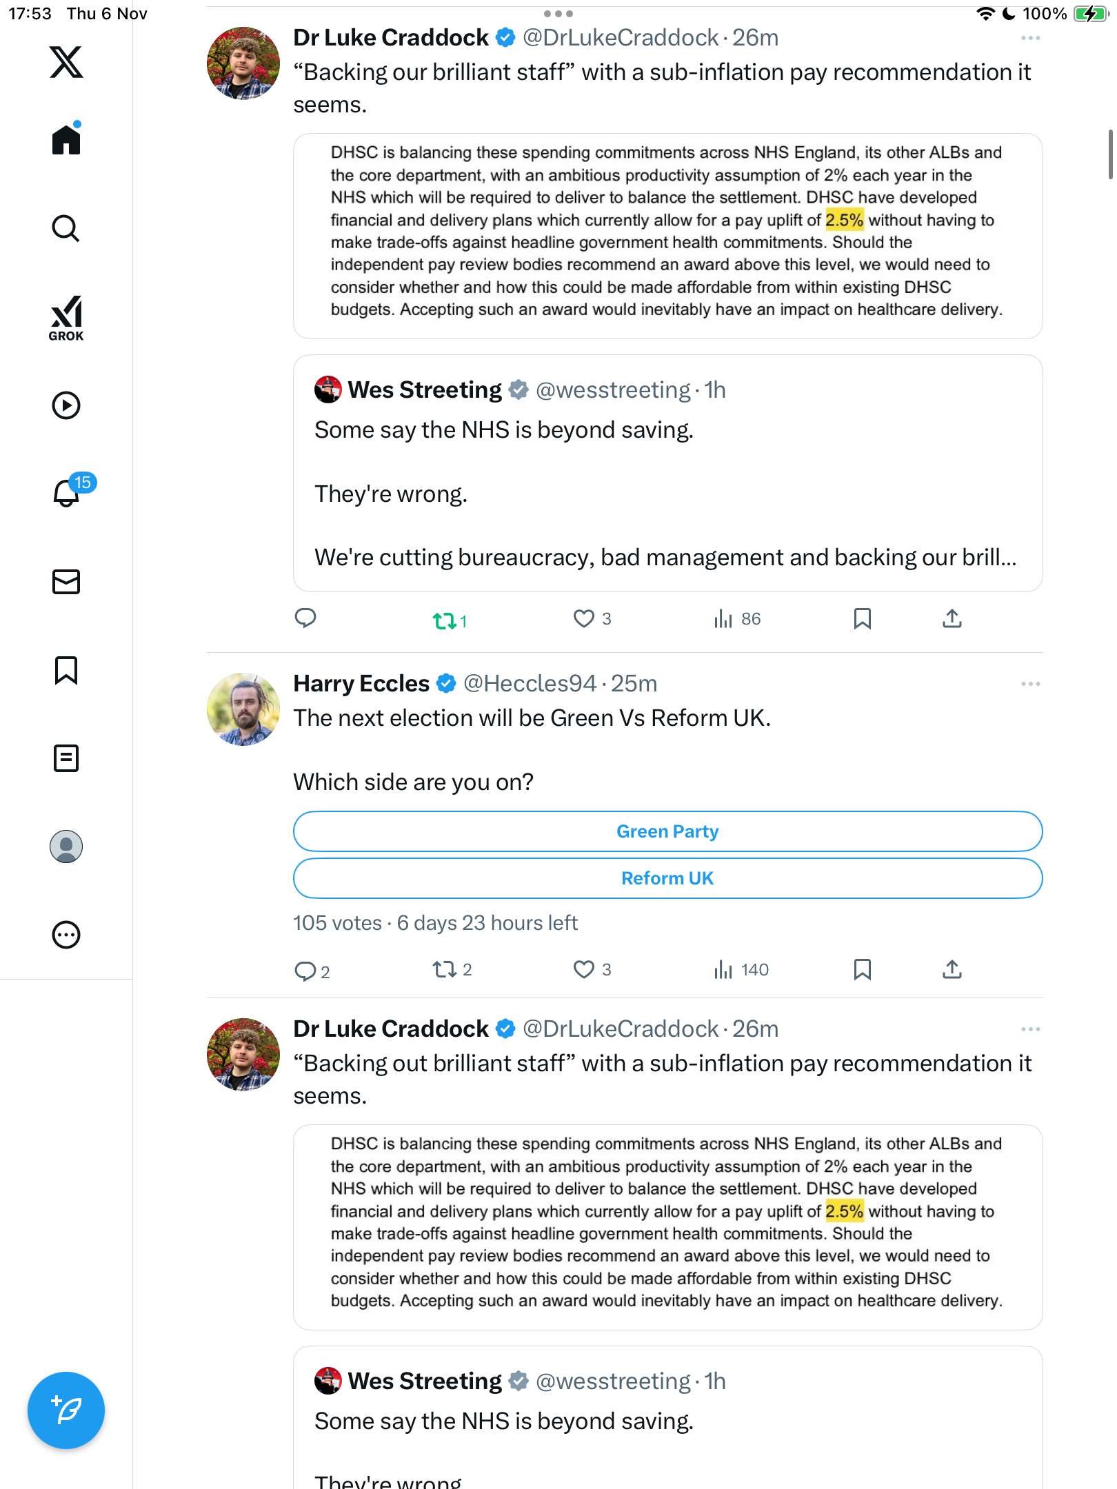Open your profile from the sidebar

point(66,847)
